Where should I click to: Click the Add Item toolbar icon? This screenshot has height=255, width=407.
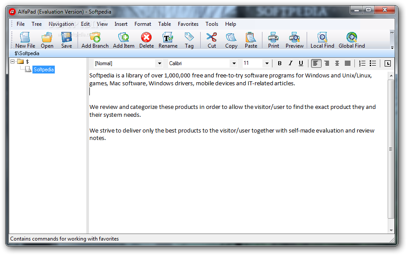click(124, 40)
